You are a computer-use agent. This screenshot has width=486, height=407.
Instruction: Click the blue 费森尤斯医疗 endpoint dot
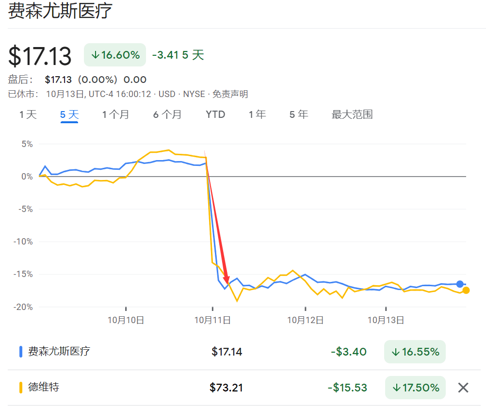pos(460,284)
